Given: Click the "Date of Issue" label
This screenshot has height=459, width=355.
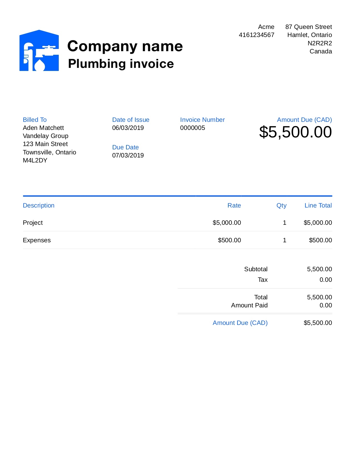Looking at the screenshot, I should 131,120.
